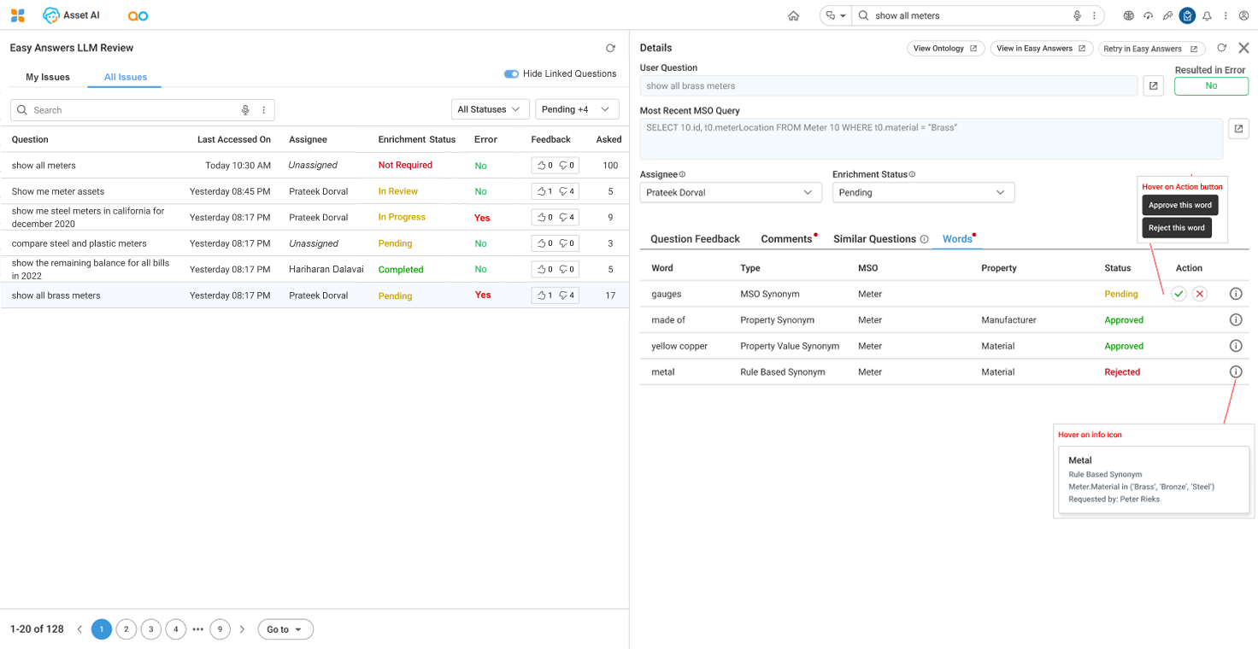The width and height of the screenshot is (1258, 649).
Task: Click the Home icon in top bar
Action: (793, 15)
